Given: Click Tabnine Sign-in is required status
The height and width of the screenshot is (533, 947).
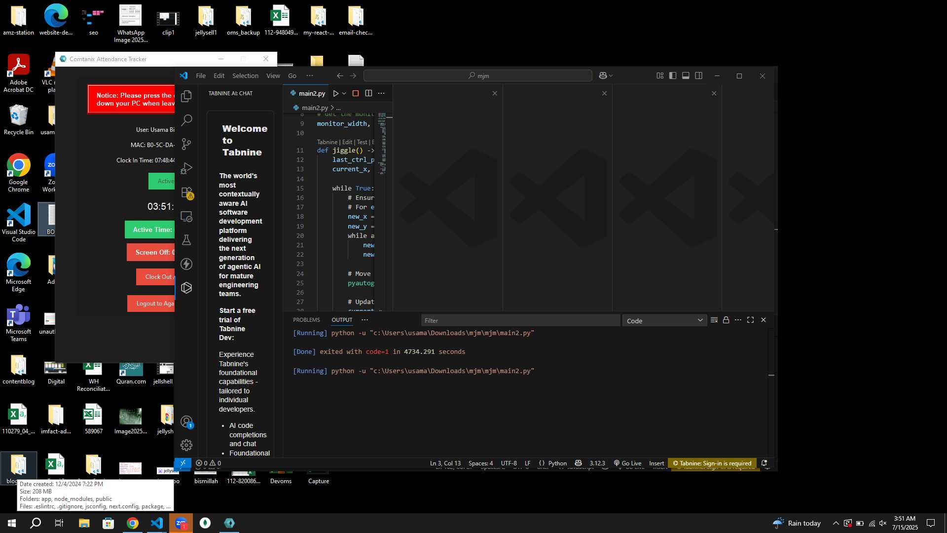Looking at the screenshot, I should (712, 463).
